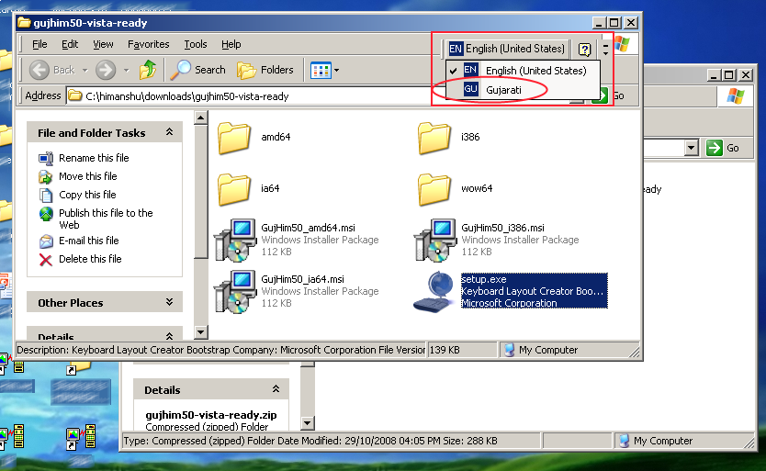Screen dimensions: 766x471
Task: Select the GujHim50_i386.msi file name
Action: 502,228
